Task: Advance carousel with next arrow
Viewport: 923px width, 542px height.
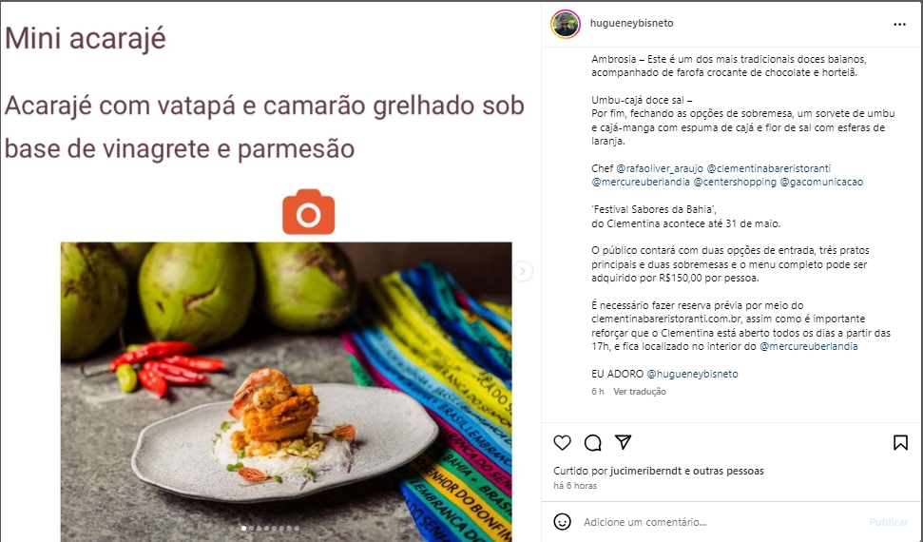Action: tap(522, 271)
